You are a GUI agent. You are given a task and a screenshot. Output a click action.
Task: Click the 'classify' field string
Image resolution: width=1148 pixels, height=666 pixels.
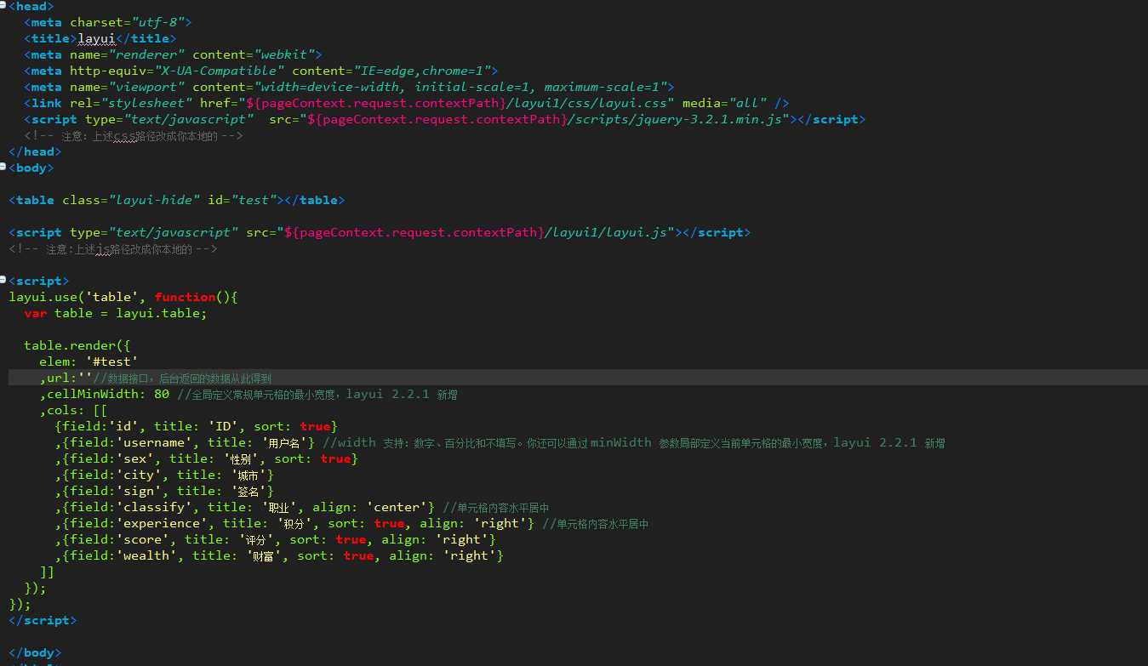[x=154, y=507]
